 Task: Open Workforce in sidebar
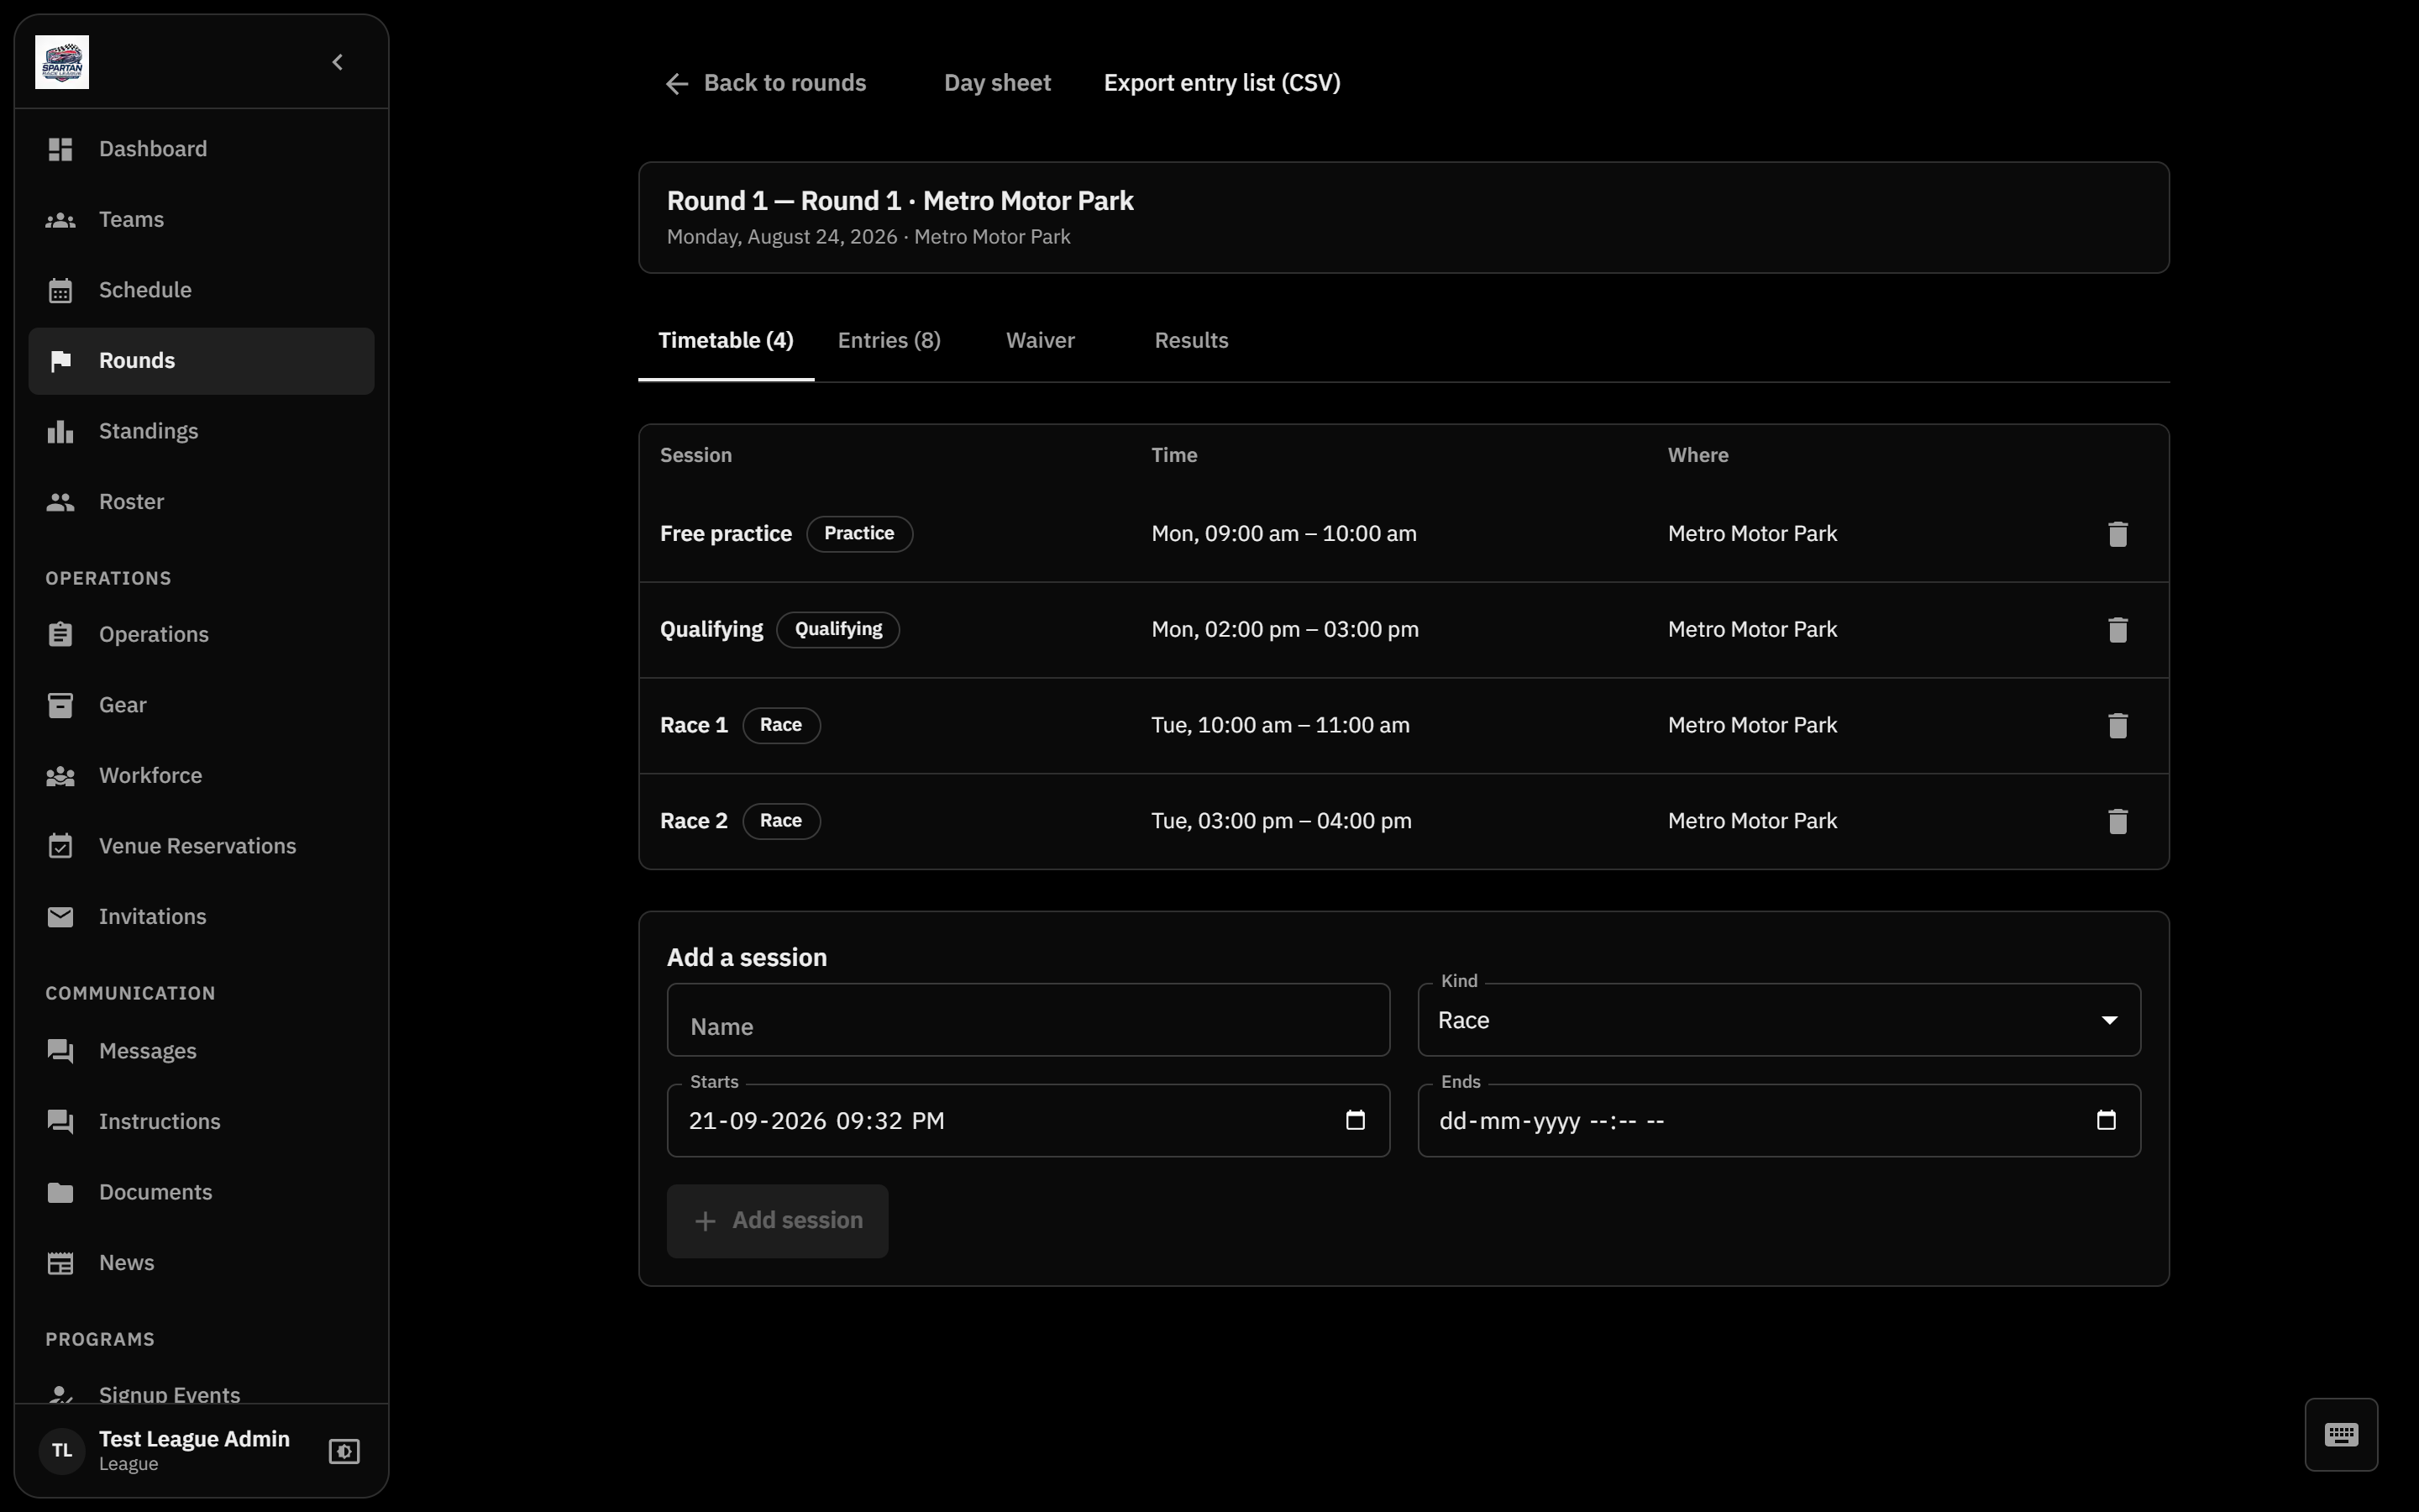click(x=201, y=775)
